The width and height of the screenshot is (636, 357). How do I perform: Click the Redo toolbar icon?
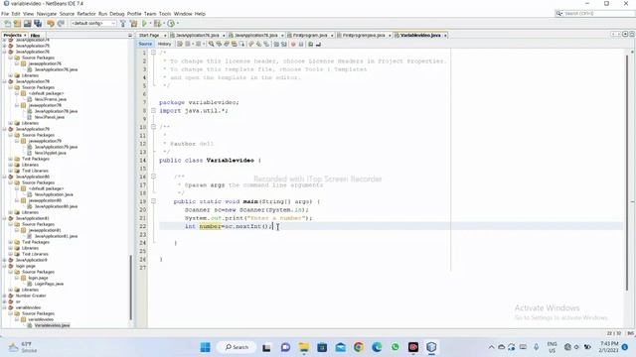61,24
